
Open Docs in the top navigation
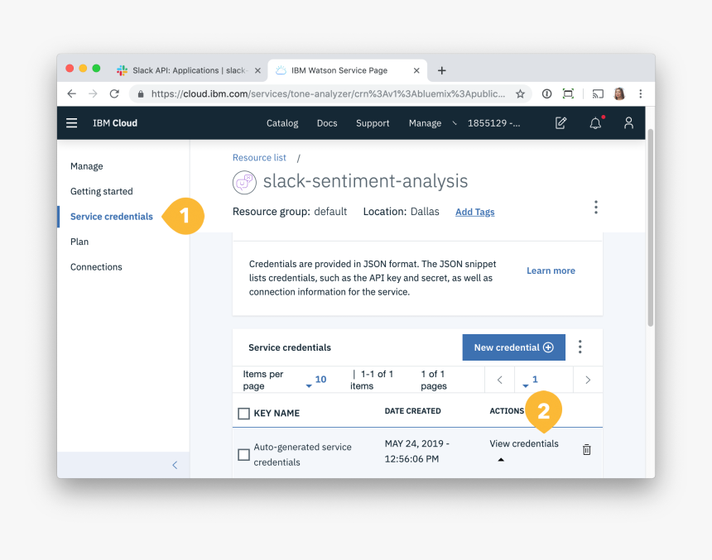(x=327, y=123)
